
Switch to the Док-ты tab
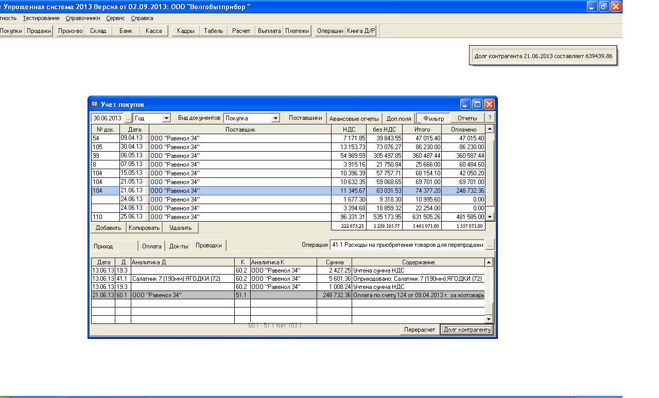point(178,246)
